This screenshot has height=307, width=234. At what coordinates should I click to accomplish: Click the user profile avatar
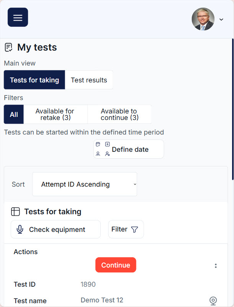click(203, 19)
